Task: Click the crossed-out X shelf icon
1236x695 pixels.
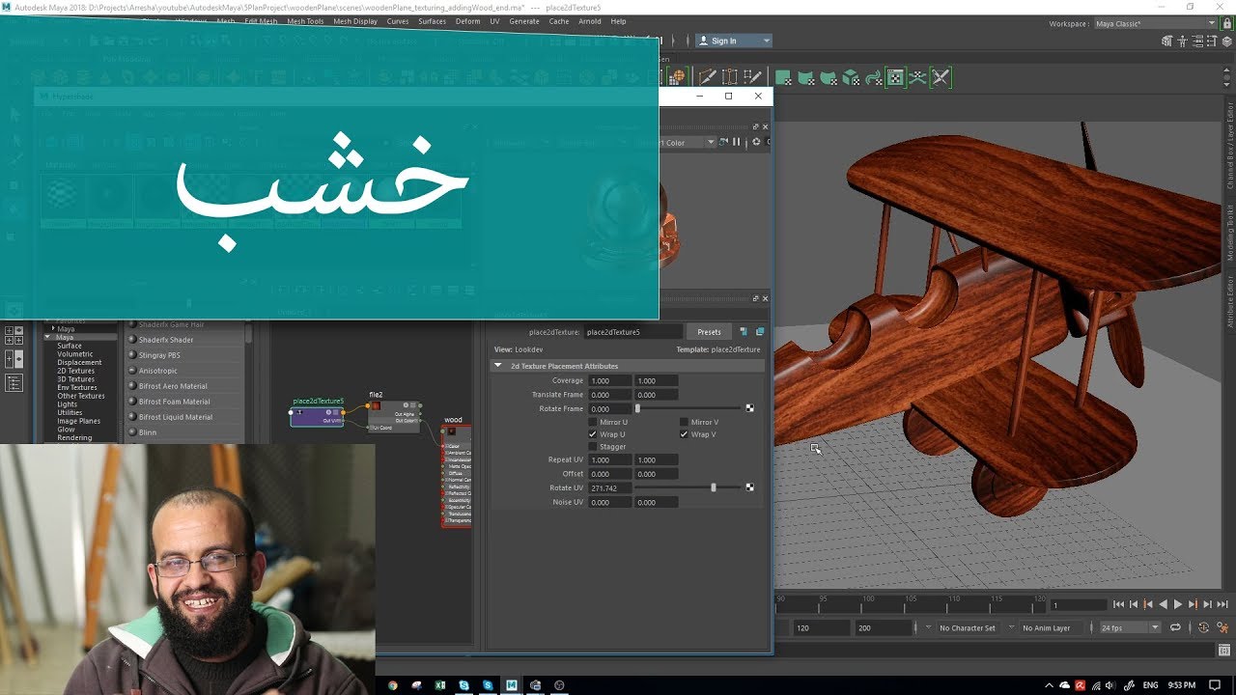Action: (941, 77)
